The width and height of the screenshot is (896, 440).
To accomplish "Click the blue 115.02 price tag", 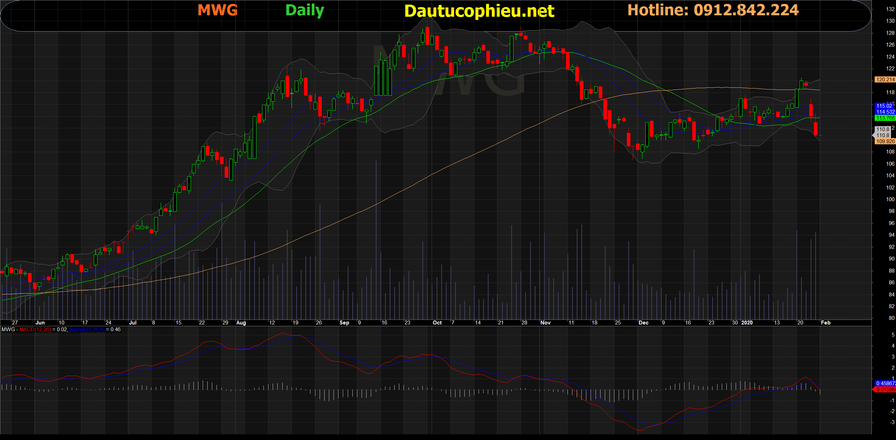I will coord(884,106).
